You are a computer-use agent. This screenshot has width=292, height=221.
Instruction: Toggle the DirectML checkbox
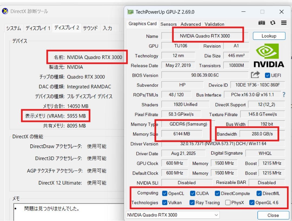point(259,193)
